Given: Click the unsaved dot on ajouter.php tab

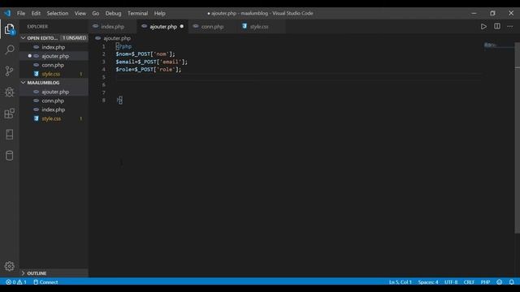Looking at the screenshot, I should [x=182, y=27].
